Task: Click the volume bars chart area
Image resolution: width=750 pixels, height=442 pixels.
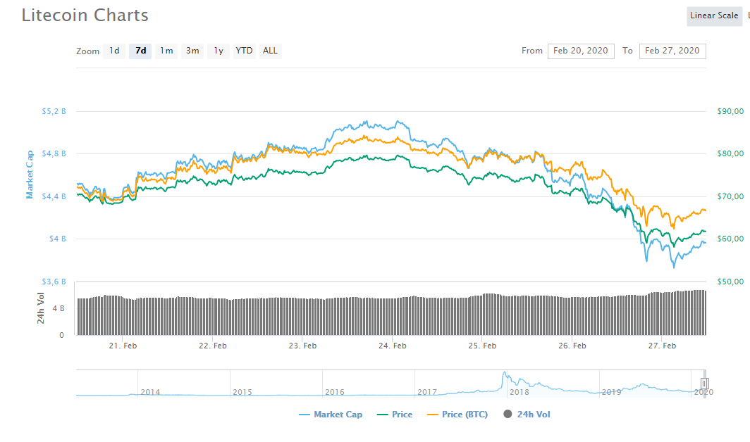Action: click(x=391, y=317)
